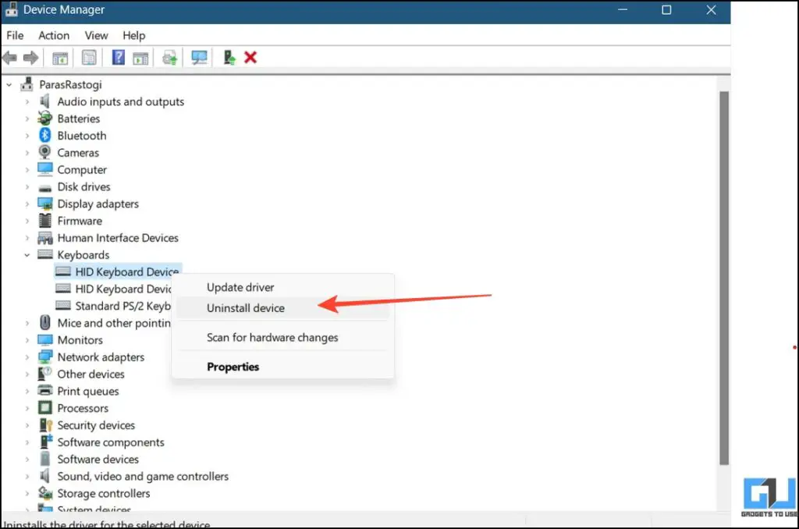Click the Device Manager window icon
Image resolution: width=799 pixels, height=529 pixels.
point(11,9)
